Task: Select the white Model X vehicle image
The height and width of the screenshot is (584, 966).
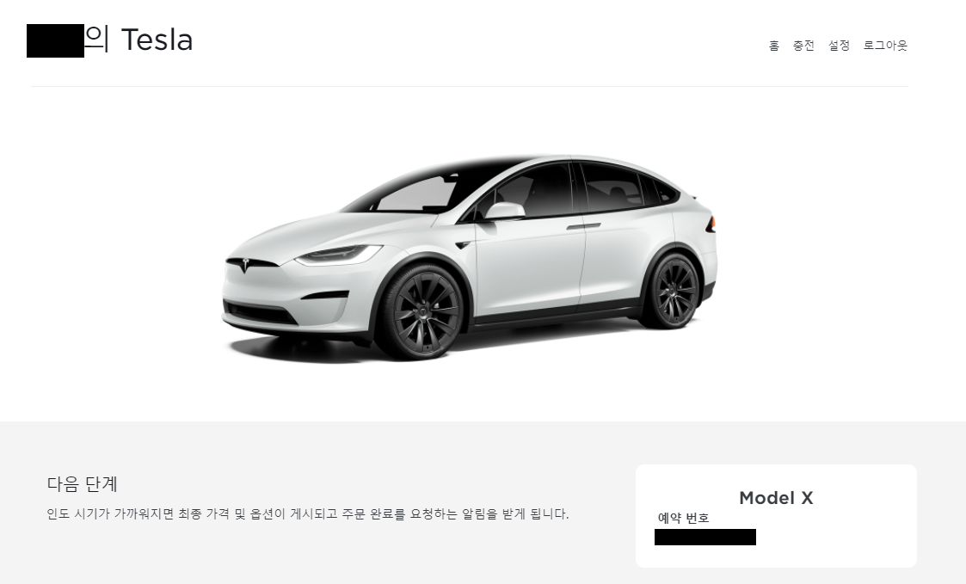Action: click(x=470, y=257)
